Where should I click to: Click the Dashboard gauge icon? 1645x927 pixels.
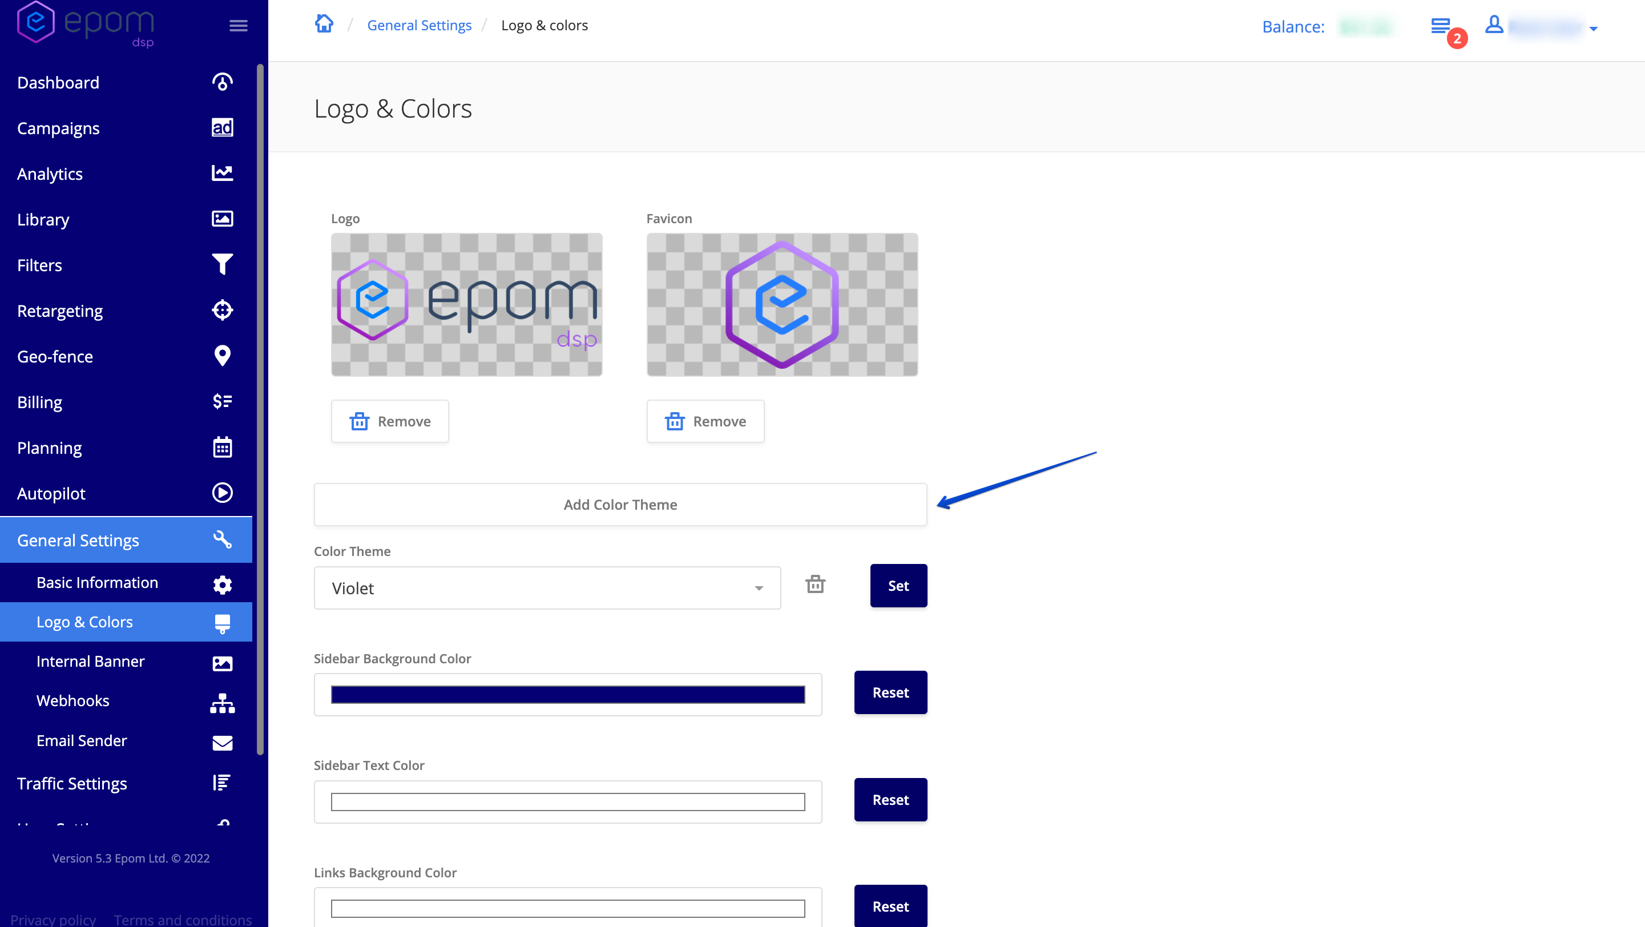(x=221, y=82)
